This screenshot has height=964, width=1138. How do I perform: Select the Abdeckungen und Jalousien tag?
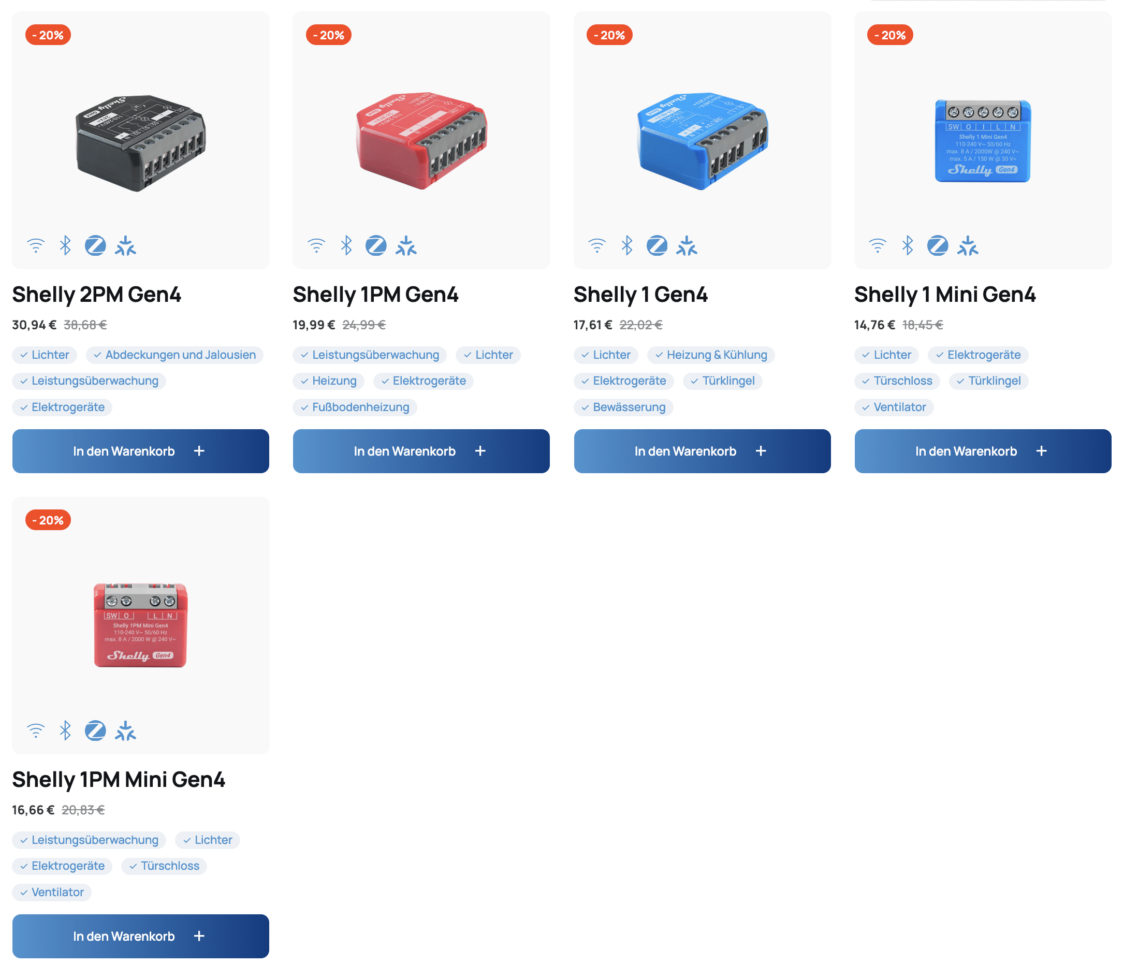click(174, 355)
